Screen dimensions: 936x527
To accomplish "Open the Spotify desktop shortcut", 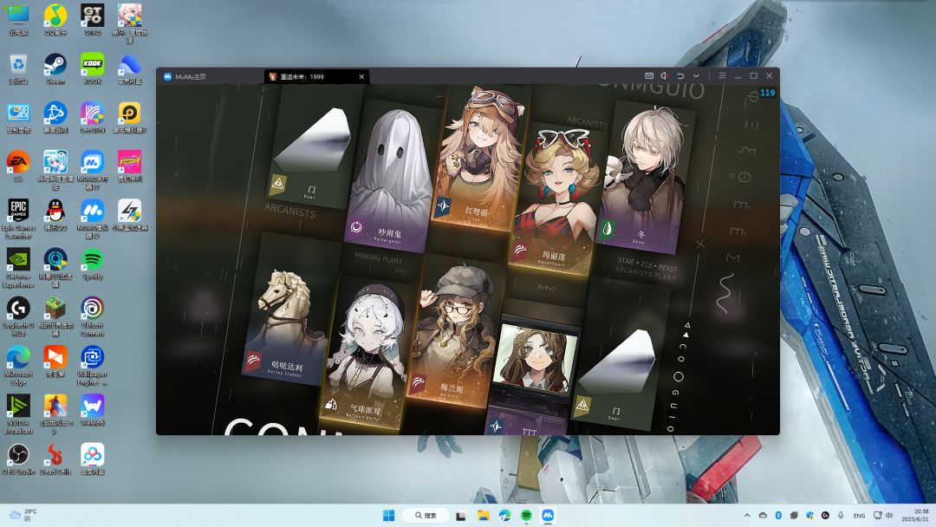I will tap(93, 264).
